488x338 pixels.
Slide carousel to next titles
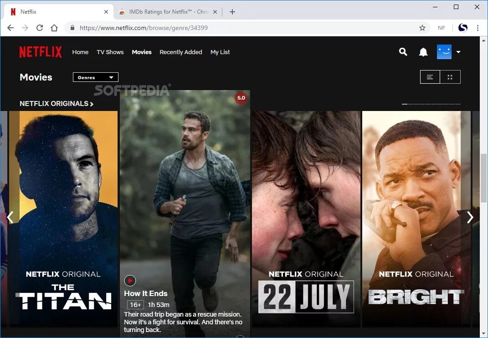[470, 217]
